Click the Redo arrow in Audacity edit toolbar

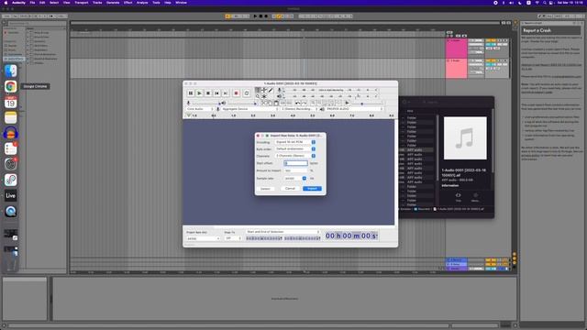(x=304, y=103)
